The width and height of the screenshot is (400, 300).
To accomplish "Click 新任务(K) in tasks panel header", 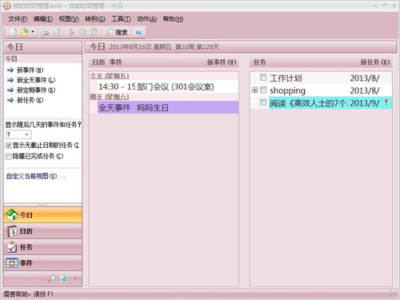I will [x=375, y=62].
